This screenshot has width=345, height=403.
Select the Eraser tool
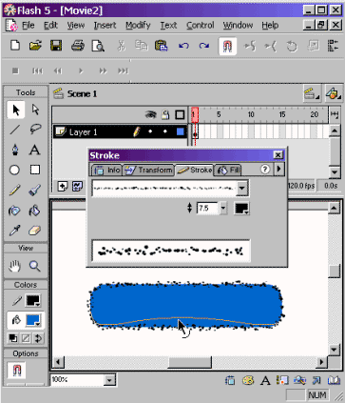pos(35,231)
